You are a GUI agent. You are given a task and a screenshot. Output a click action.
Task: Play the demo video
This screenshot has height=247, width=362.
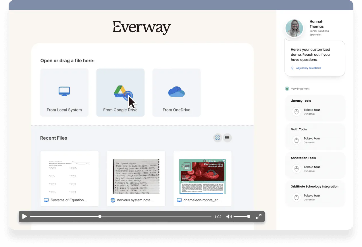[x=24, y=217]
